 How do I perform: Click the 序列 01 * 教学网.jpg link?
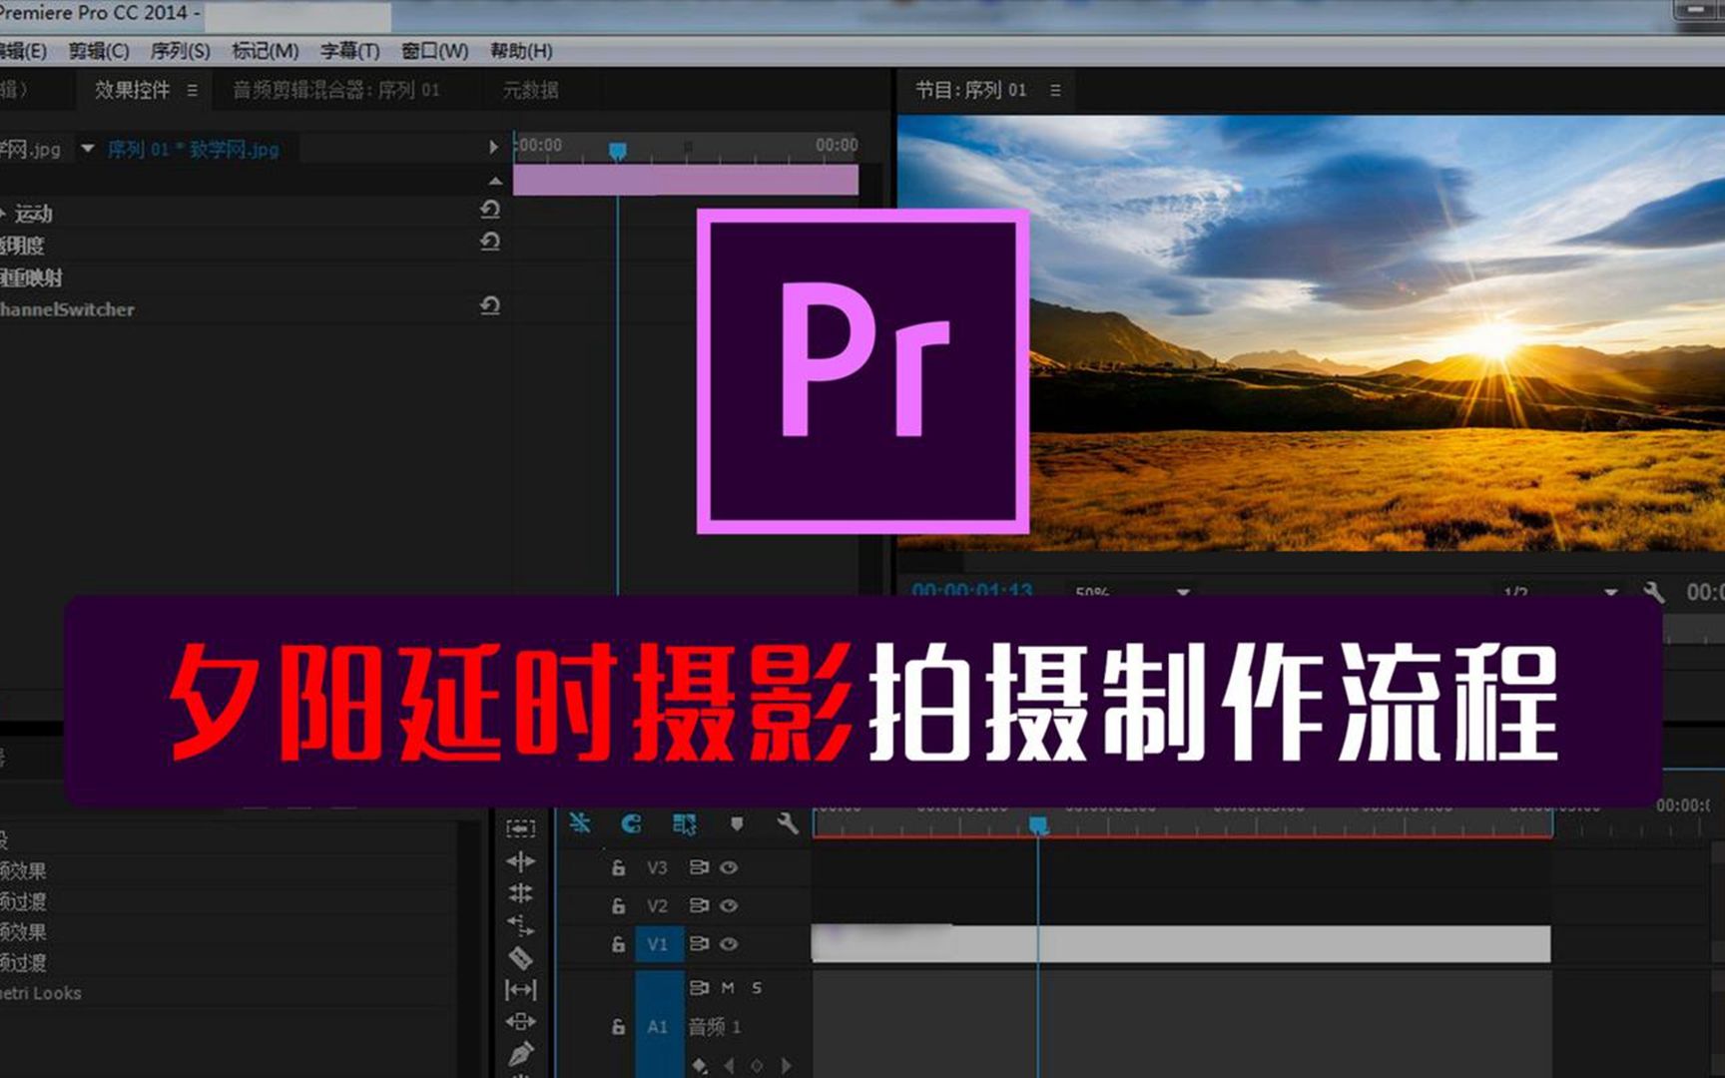(193, 149)
